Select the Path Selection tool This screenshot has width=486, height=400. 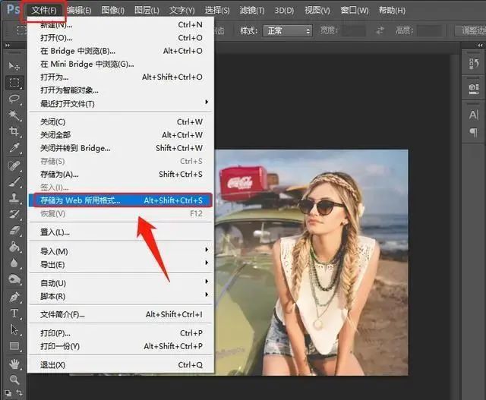[14, 329]
